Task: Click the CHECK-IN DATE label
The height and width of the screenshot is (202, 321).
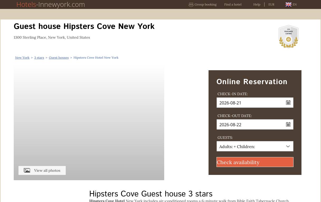Action: [x=233, y=94]
